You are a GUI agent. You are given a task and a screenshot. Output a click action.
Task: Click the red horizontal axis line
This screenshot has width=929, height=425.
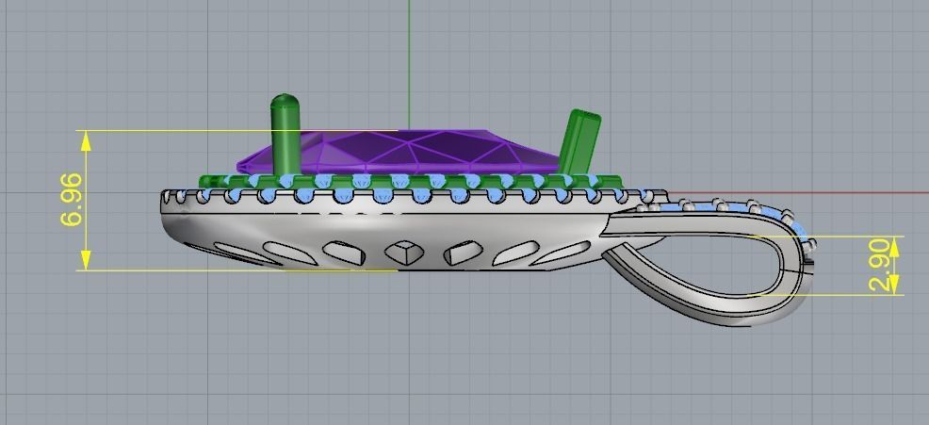798,192
